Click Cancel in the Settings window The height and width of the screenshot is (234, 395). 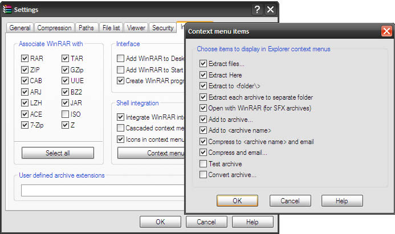[x=206, y=222]
